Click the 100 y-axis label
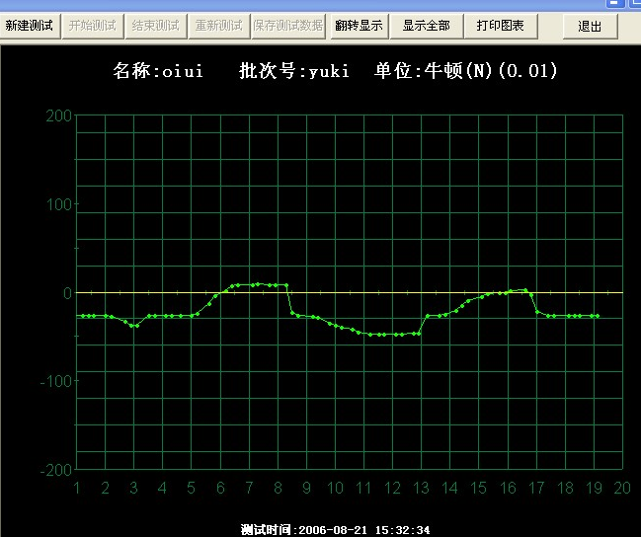Screen dimensions: 641x537 pyautogui.click(x=59, y=204)
